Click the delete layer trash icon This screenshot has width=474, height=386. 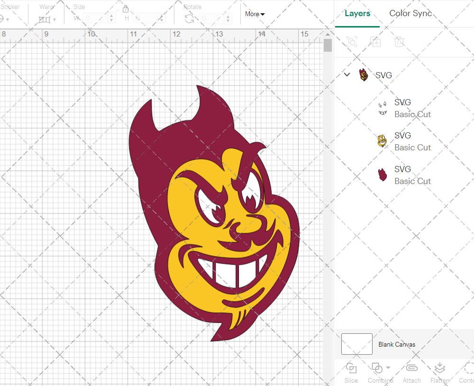click(400, 42)
